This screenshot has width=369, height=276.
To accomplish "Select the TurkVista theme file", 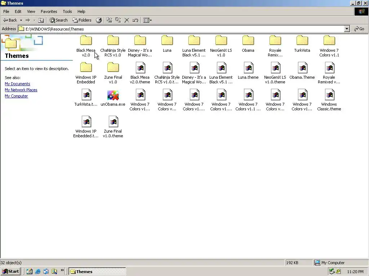I will (x=86, y=98).
